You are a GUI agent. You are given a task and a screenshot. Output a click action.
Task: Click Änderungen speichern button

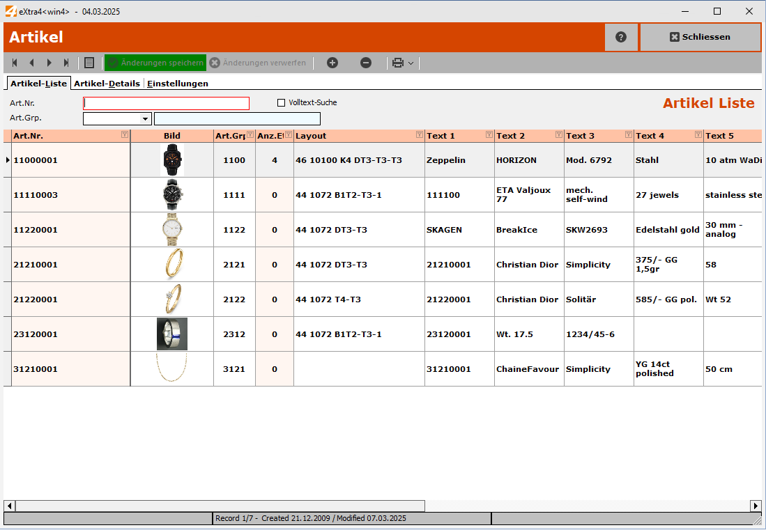[x=155, y=63]
